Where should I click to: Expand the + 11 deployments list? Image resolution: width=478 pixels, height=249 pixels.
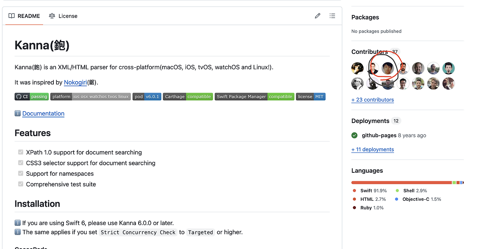coord(373,150)
